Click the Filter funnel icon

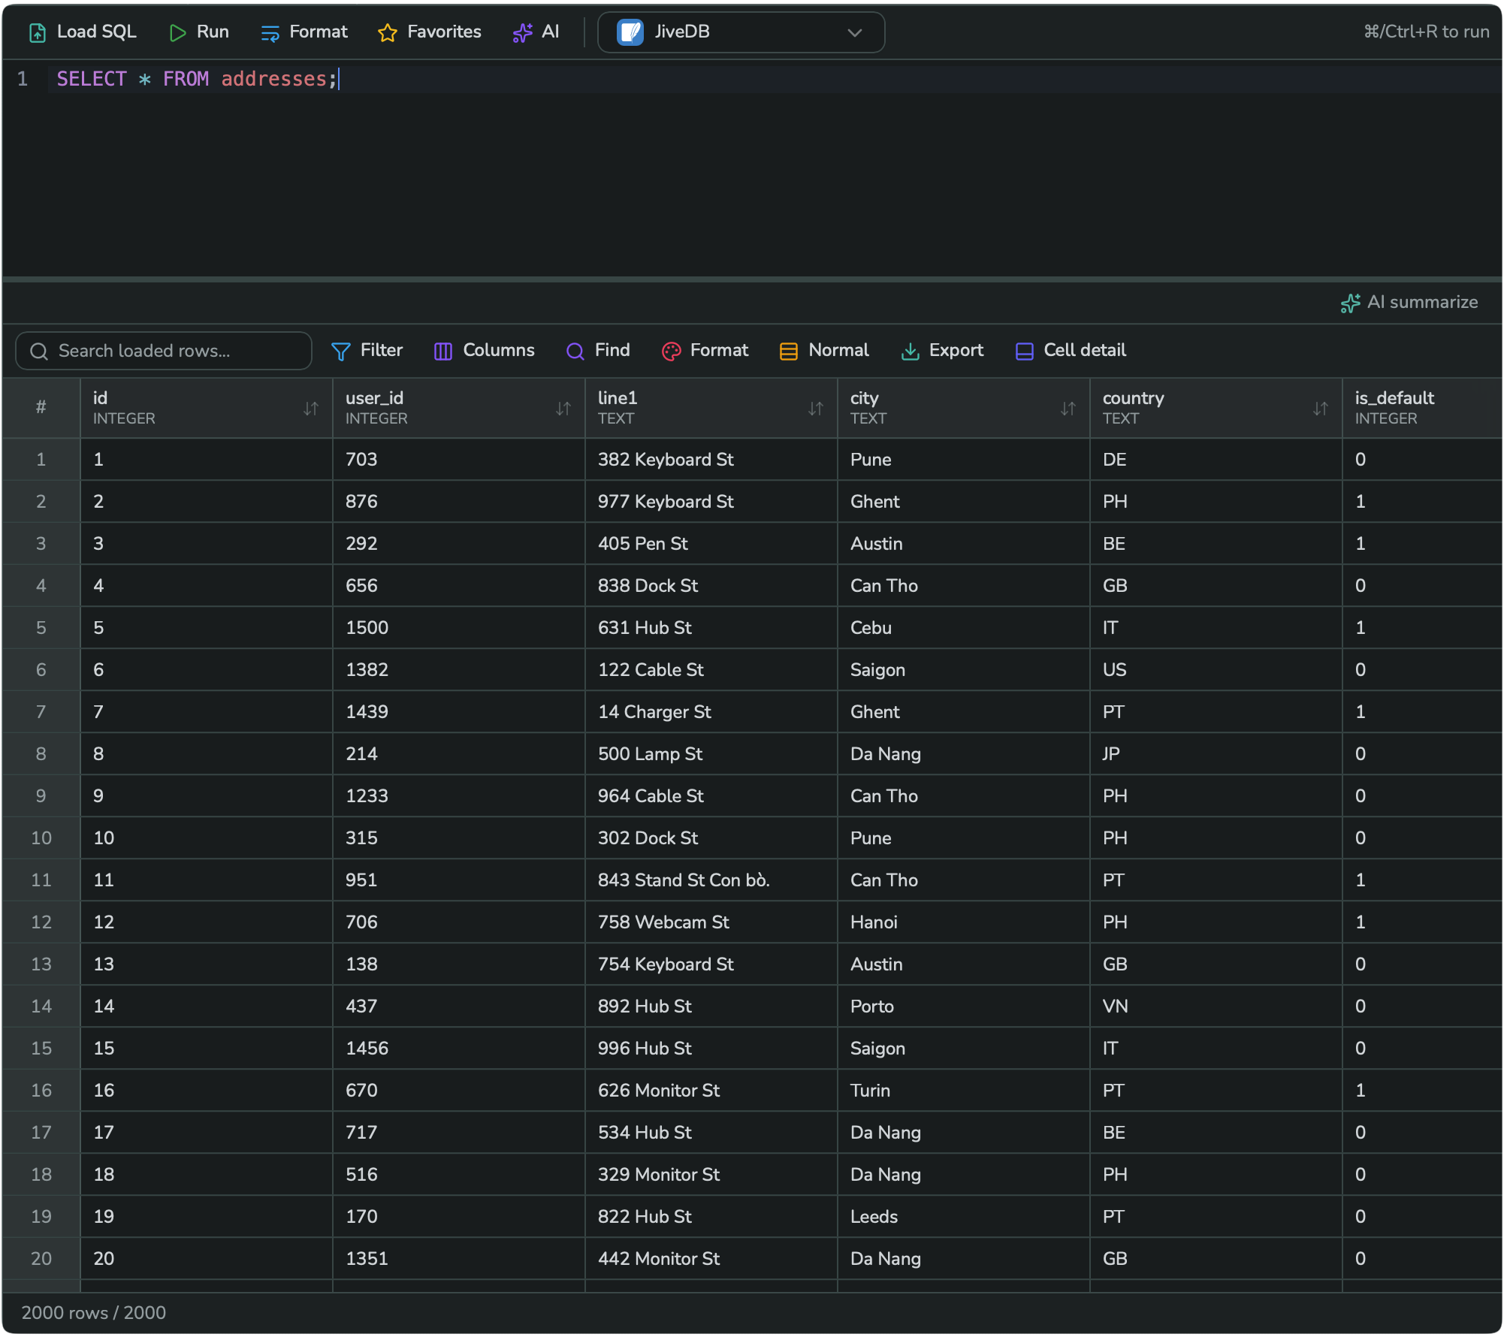pos(340,351)
